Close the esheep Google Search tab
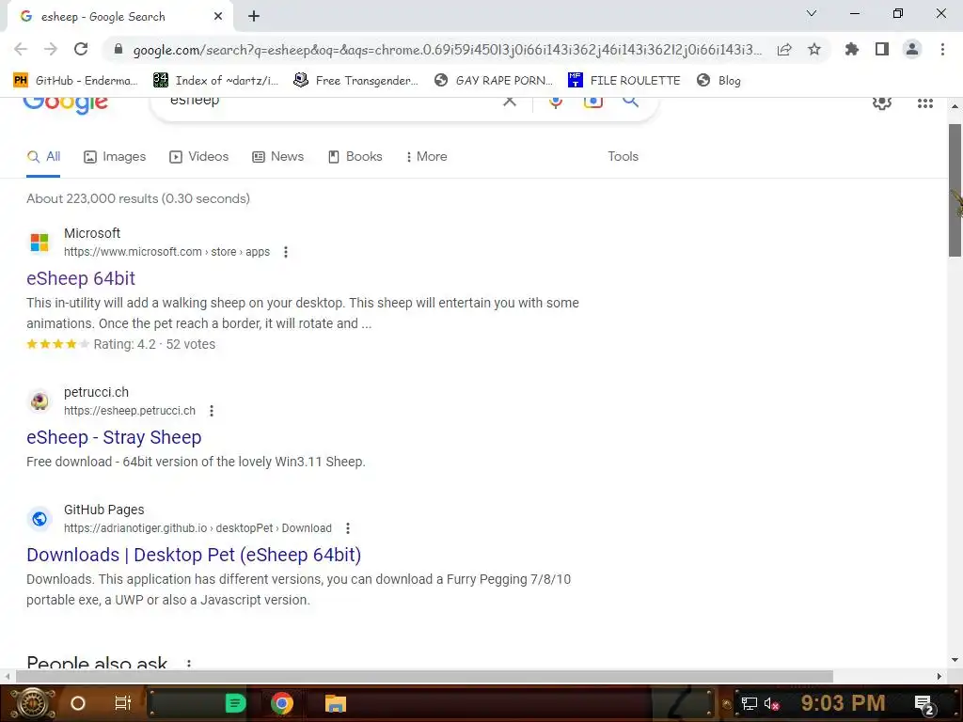Viewport: 963px width, 722px height. pos(218,17)
